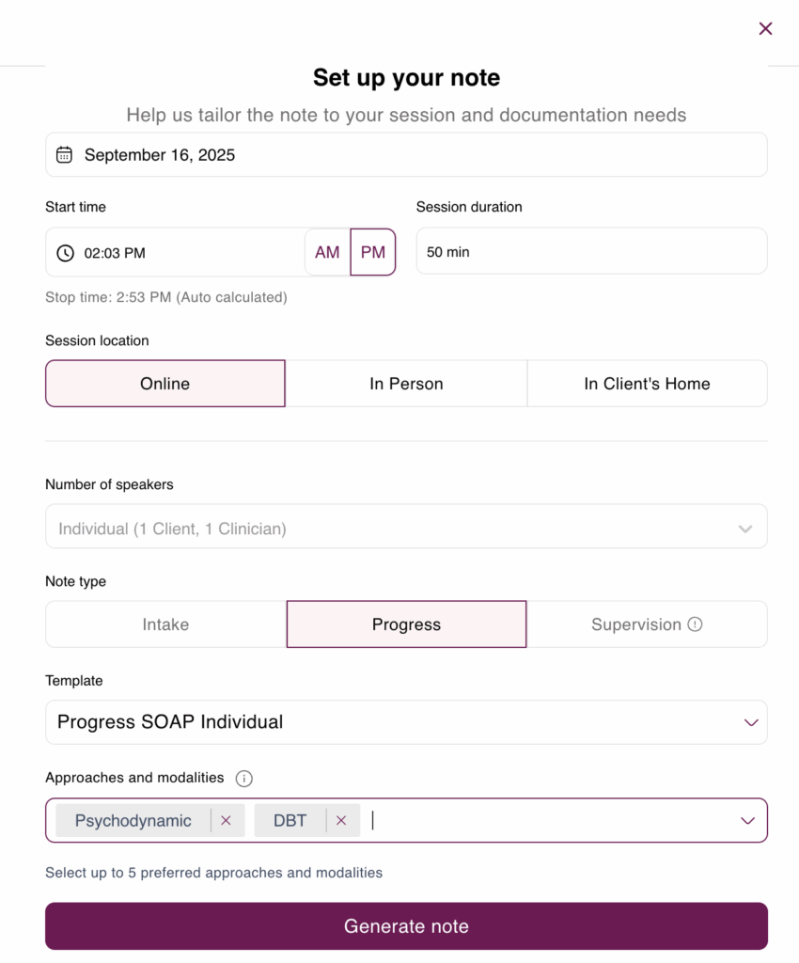Select AM for the start time
Viewport: 799px width, 963px height.
click(x=327, y=252)
